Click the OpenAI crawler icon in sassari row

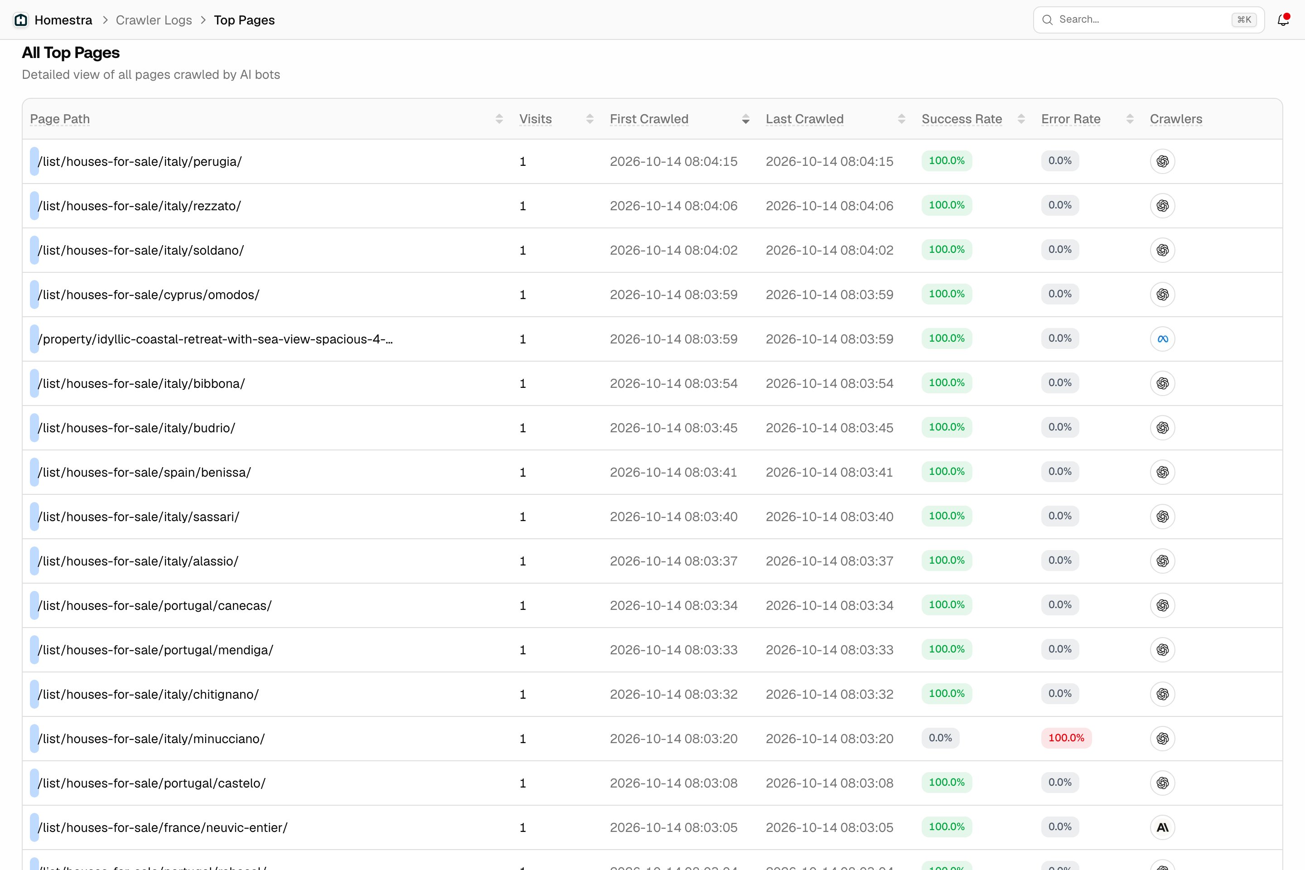[1162, 517]
